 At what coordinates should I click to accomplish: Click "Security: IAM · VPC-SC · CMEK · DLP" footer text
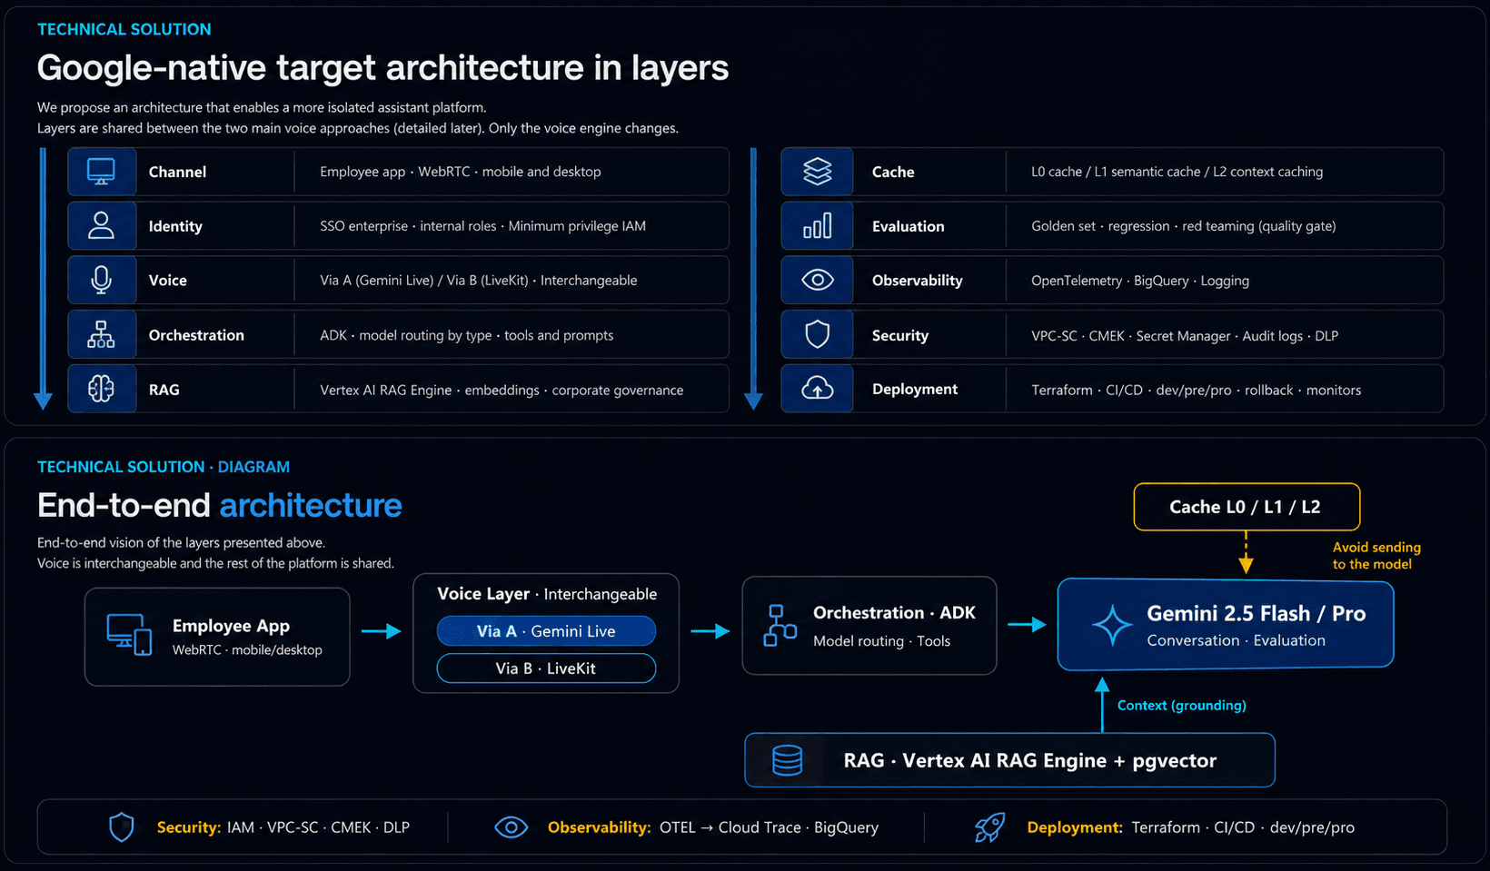pyautogui.click(x=283, y=827)
